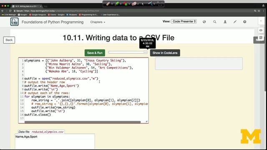Click 'reduced_olympics.csv' data file label

click(x=48, y=132)
